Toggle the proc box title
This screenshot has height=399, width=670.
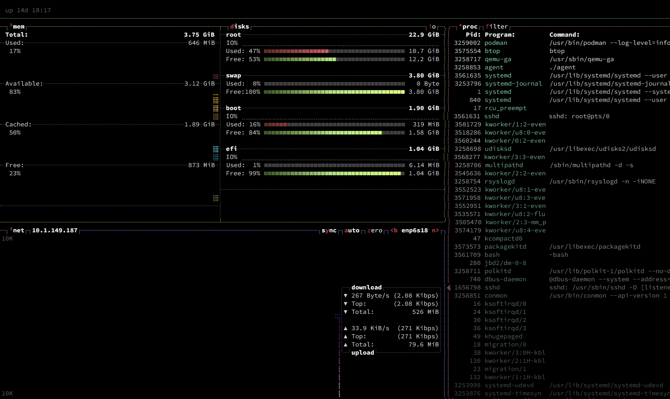468,27
